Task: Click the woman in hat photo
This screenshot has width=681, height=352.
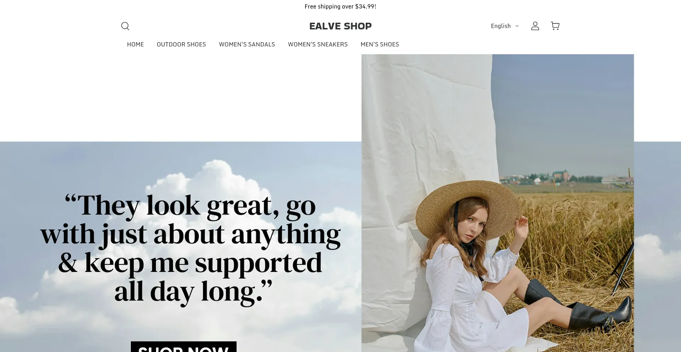Action: [x=498, y=203]
